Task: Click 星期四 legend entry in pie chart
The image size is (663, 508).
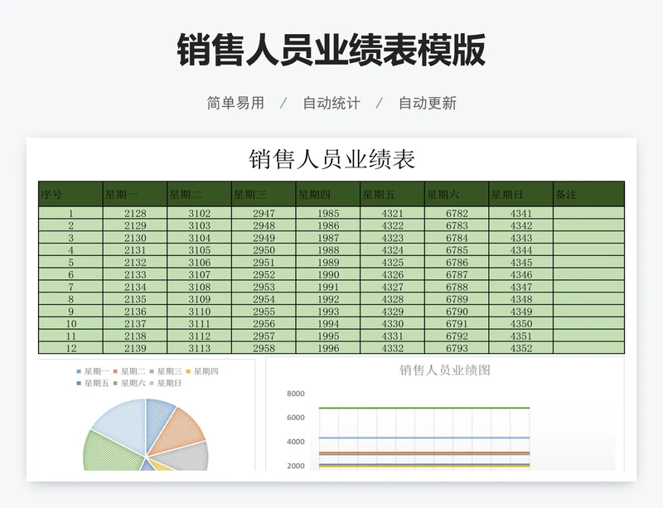Action: tap(201, 371)
